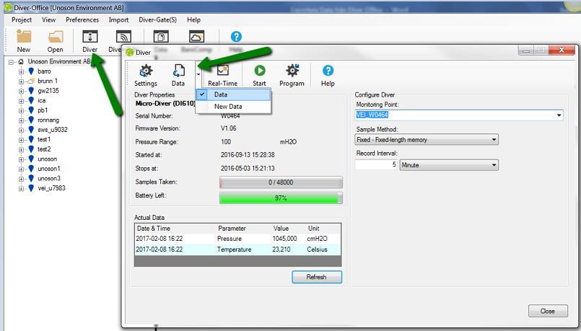
Task: Select unoson in the project tree
Action: [48, 159]
